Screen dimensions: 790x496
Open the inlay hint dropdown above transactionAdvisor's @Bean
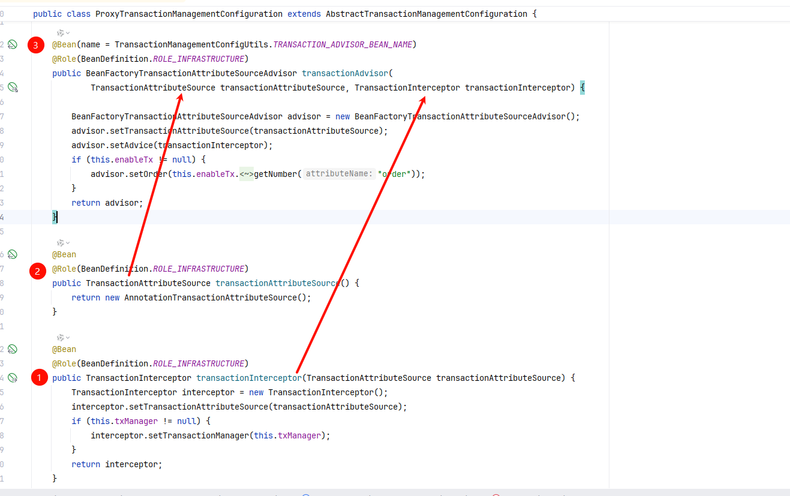pos(64,32)
